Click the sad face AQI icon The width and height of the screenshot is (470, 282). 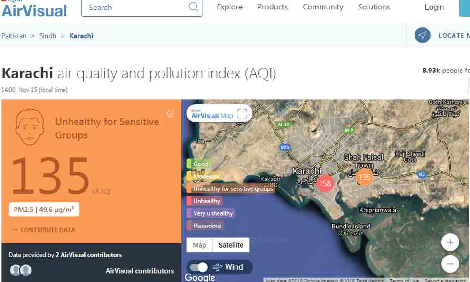click(x=29, y=127)
